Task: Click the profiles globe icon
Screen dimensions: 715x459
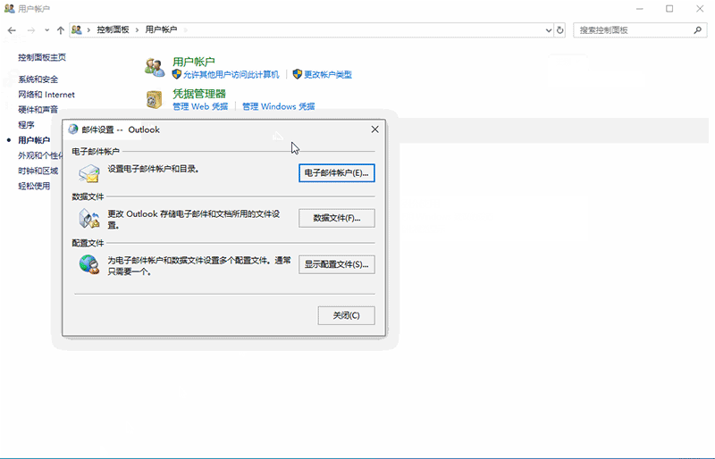Action: click(89, 264)
